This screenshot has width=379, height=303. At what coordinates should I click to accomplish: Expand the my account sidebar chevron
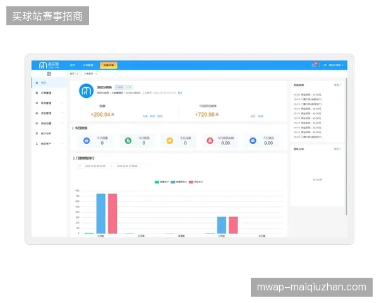pyautogui.click(x=63, y=143)
